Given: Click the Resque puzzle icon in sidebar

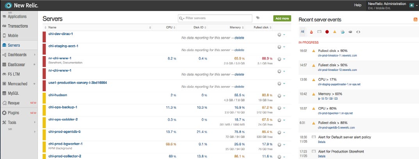Looking at the screenshot, I should 4,103.
